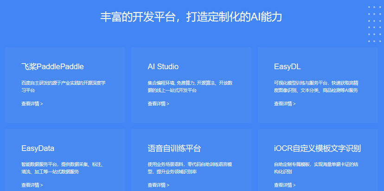Screen dimensions: 384x191
Task: Click the description starting 自助定制专属模板
Action: coord(316,168)
